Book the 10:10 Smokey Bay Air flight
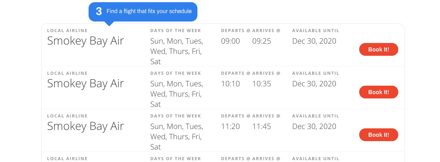The height and width of the screenshot is (162, 440). (379, 92)
